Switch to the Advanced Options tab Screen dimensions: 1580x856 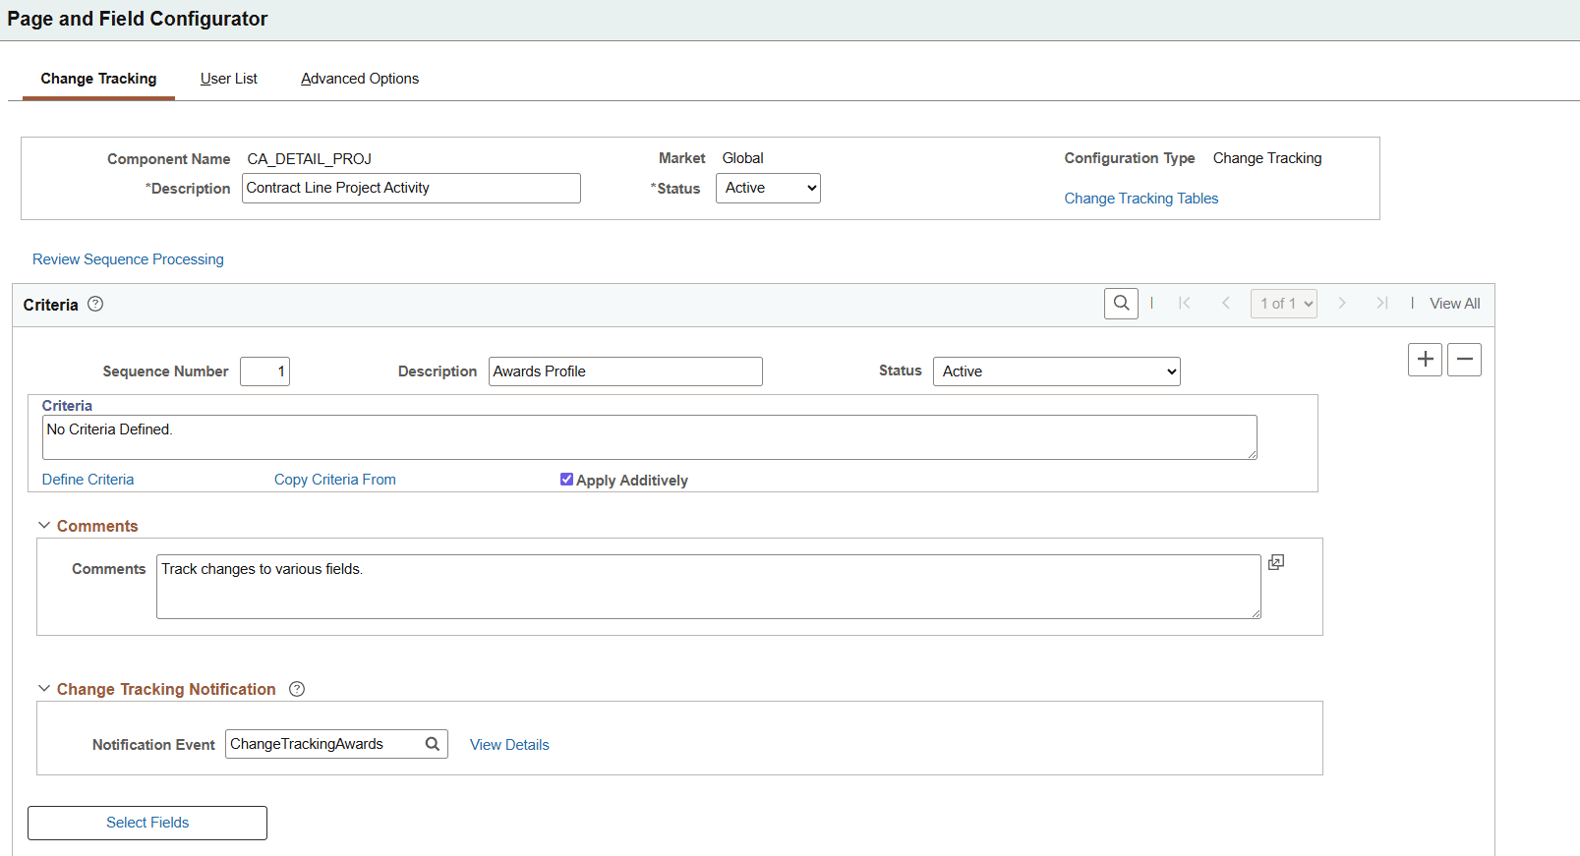360,79
